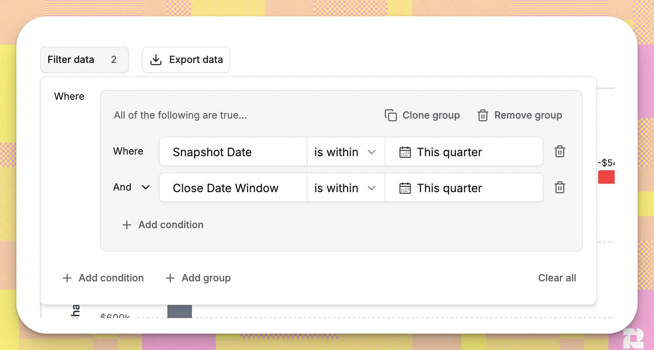Image resolution: width=654 pixels, height=350 pixels.
Task: Select Clear all to remove filters
Action: click(557, 278)
